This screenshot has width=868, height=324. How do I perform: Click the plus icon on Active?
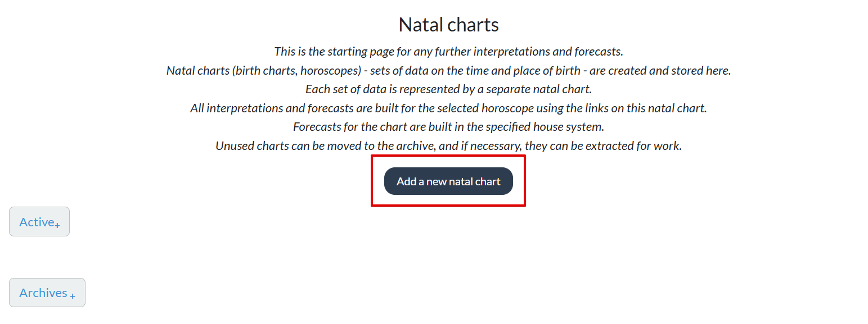click(x=56, y=225)
